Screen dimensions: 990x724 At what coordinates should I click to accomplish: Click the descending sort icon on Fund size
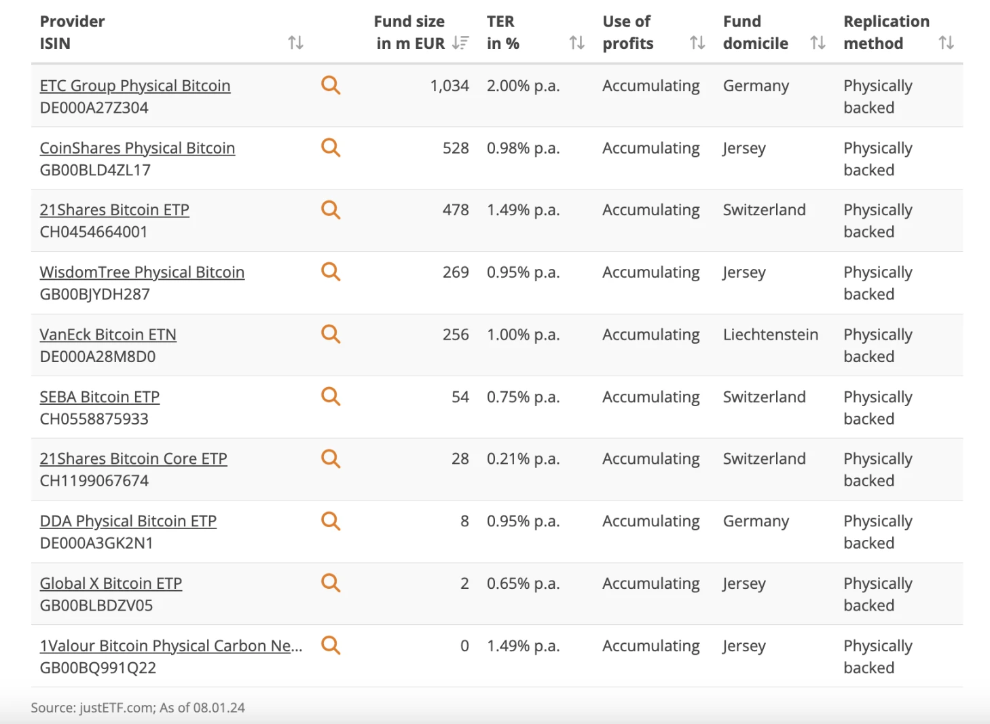461,42
